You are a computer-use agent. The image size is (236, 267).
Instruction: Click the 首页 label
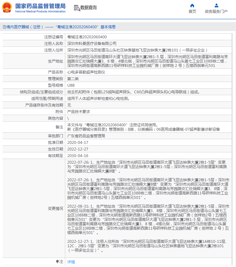pyautogui.click(x=192, y=11)
